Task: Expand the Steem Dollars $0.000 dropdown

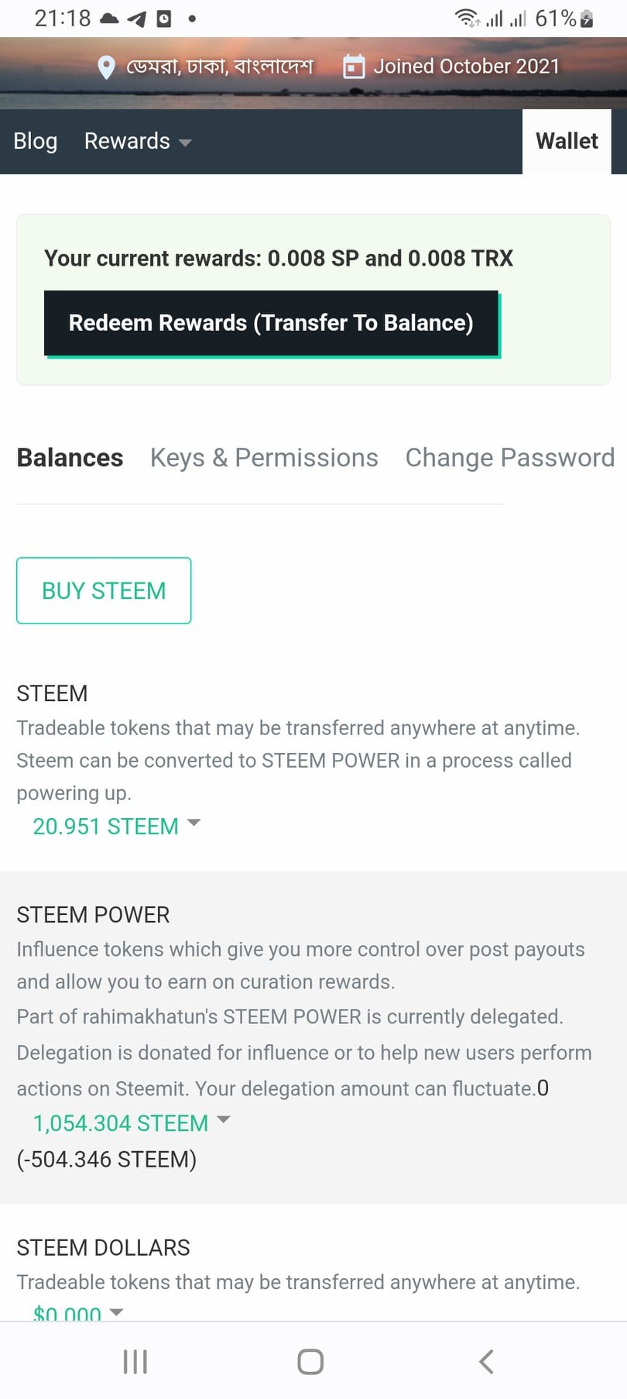Action: pos(77,1312)
